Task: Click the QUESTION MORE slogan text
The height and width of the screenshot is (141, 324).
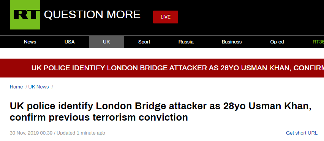Action: tap(92, 15)
